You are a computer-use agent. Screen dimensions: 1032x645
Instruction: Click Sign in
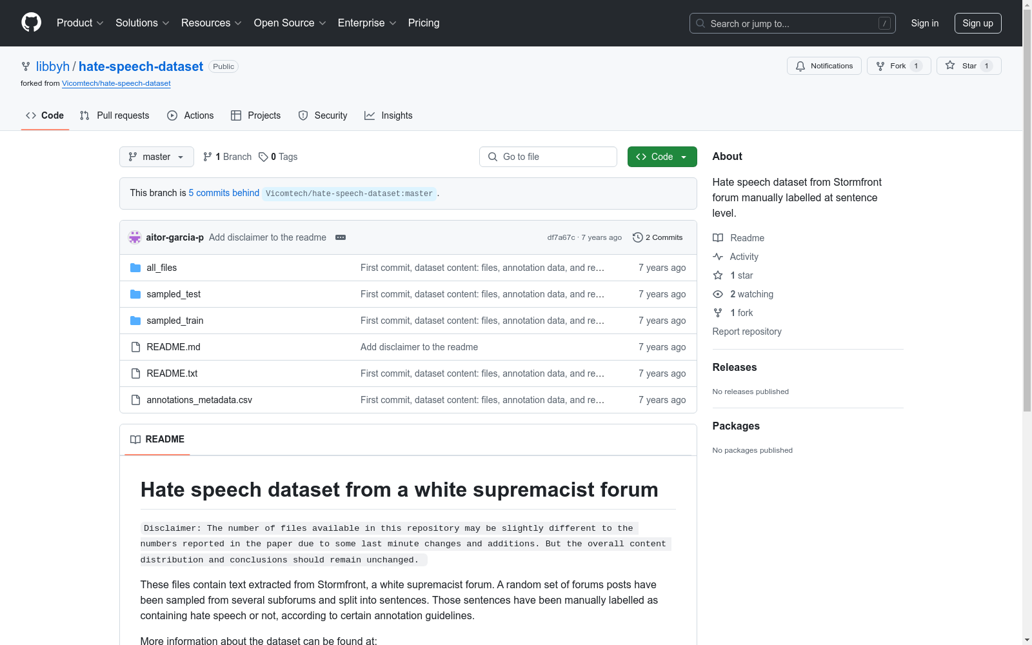click(x=925, y=23)
